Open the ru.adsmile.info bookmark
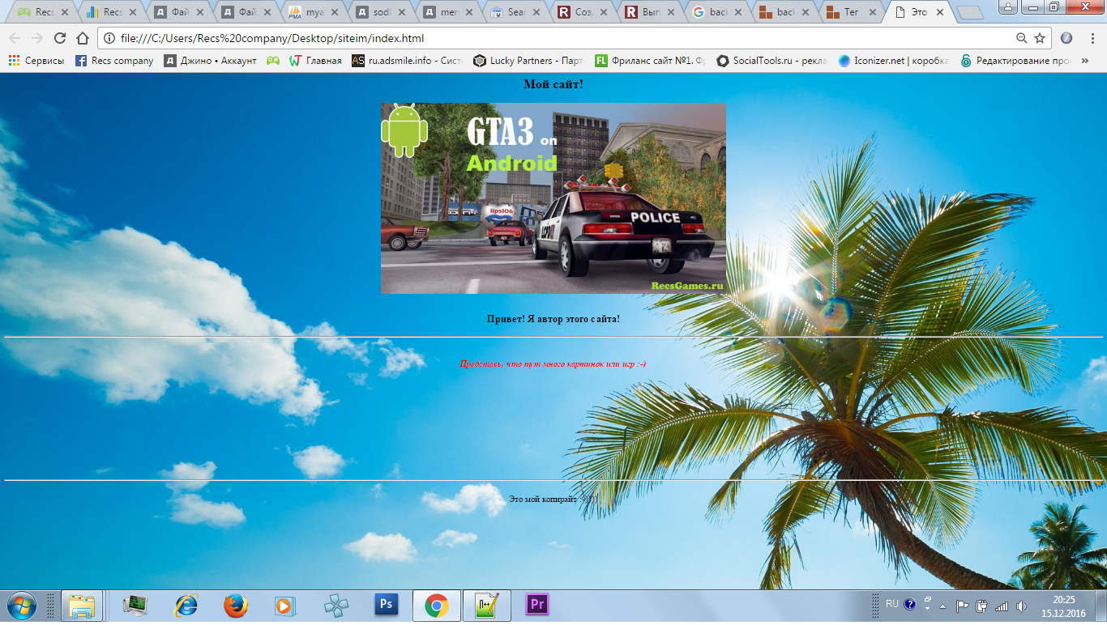This screenshot has width=1107, height=625. [408, 61]
